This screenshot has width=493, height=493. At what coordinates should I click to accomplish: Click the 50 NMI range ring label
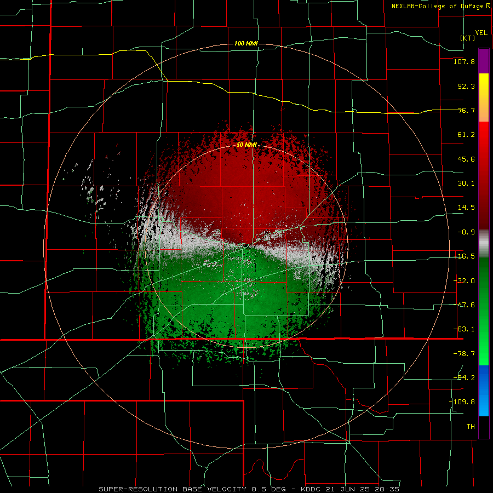[247, 145]
